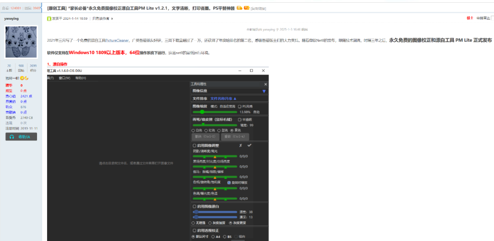
Task: Click the 注册时间 2019-11-11 row
Action: click(x=21, y=128)
